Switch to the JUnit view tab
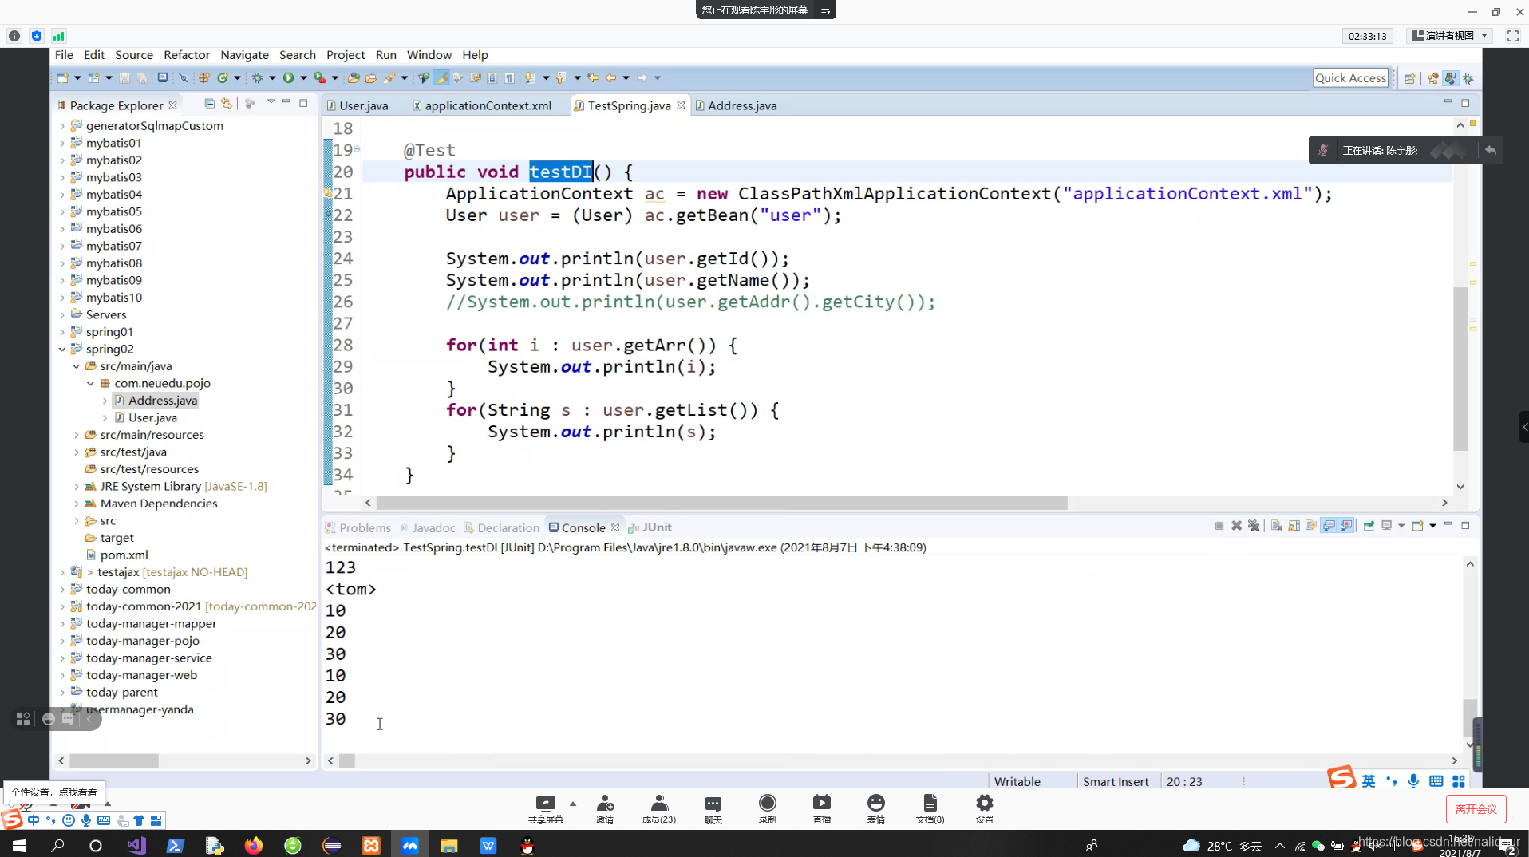Viewport: 1529px width, 857px height. 650,527
